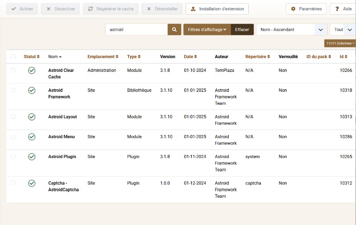356x225 pixels.
Task: Click the Id value 10266
Action: [x=346, y=71]
